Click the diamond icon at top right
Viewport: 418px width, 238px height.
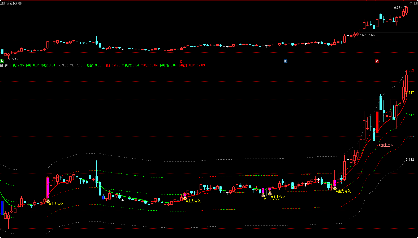[411, 3]
